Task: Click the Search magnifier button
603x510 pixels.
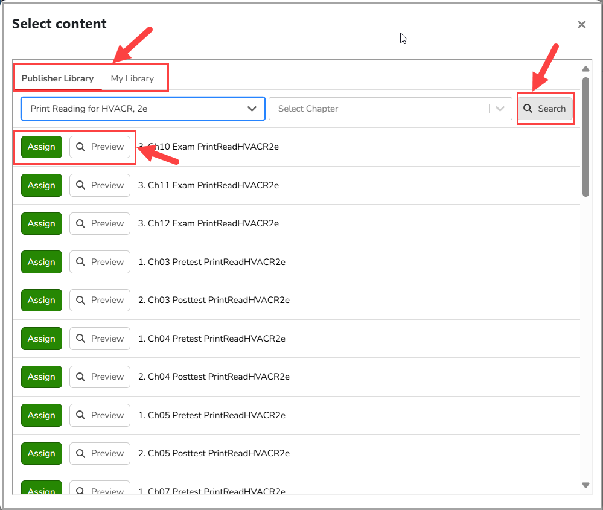Action: [544, 109]
